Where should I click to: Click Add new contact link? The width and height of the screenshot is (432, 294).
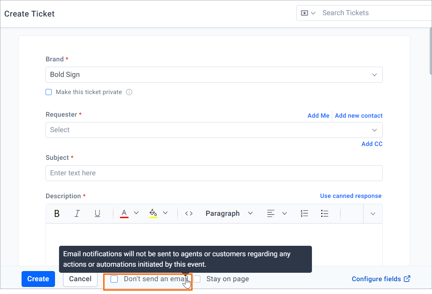tap(359, 116)
